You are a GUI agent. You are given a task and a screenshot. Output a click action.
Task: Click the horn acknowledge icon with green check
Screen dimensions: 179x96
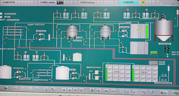click(x=164, y=93)
